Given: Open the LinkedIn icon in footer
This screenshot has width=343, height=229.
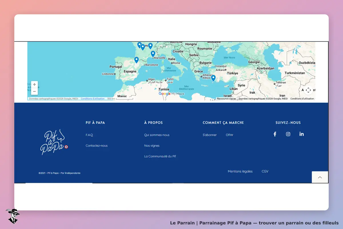Looking at the screenshot, I should coord(302,134).
